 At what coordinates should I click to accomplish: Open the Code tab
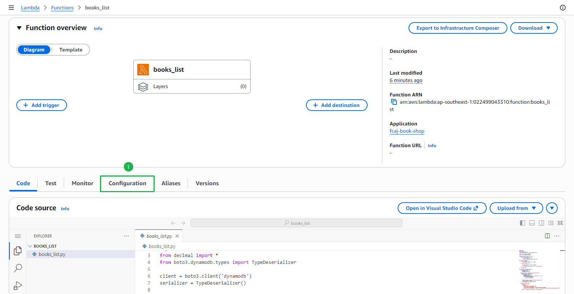pos(23,183)
